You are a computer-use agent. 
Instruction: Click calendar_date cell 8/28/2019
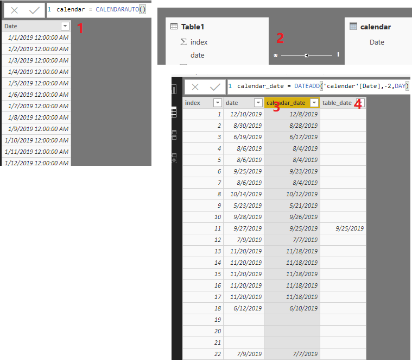tap(292, 126)
